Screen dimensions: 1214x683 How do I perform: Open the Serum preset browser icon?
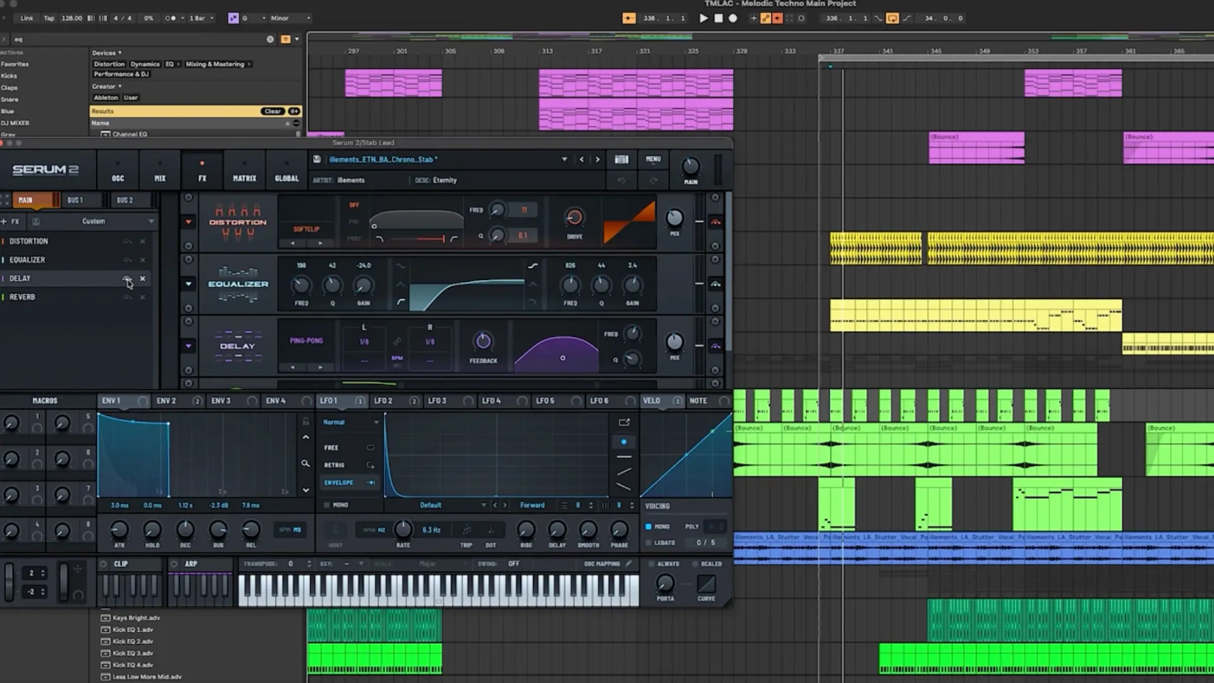622,159
